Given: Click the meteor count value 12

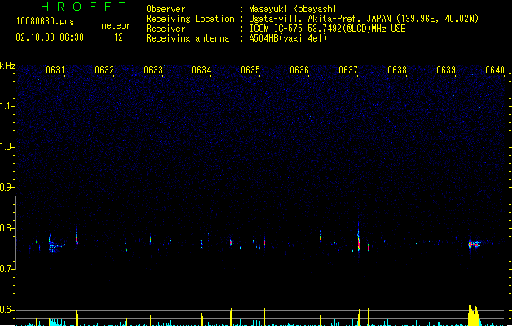Looking at the screenshot, I should tap(118, 37).
